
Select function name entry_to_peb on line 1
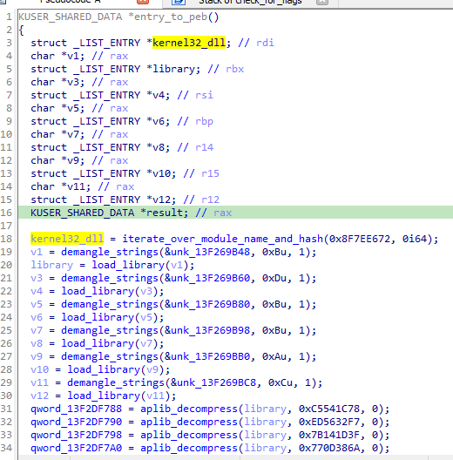coord(171,17)
